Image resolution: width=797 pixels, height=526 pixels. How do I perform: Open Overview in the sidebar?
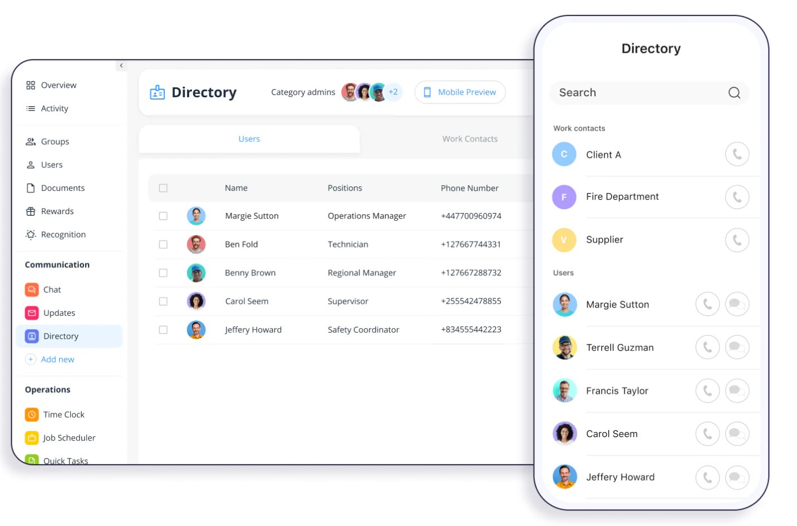coord(51,85)
